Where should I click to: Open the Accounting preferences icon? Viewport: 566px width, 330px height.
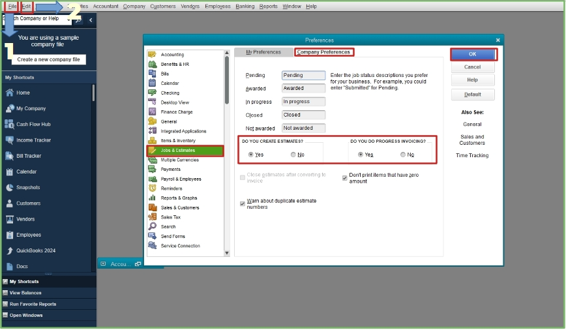tap(152, 55)
